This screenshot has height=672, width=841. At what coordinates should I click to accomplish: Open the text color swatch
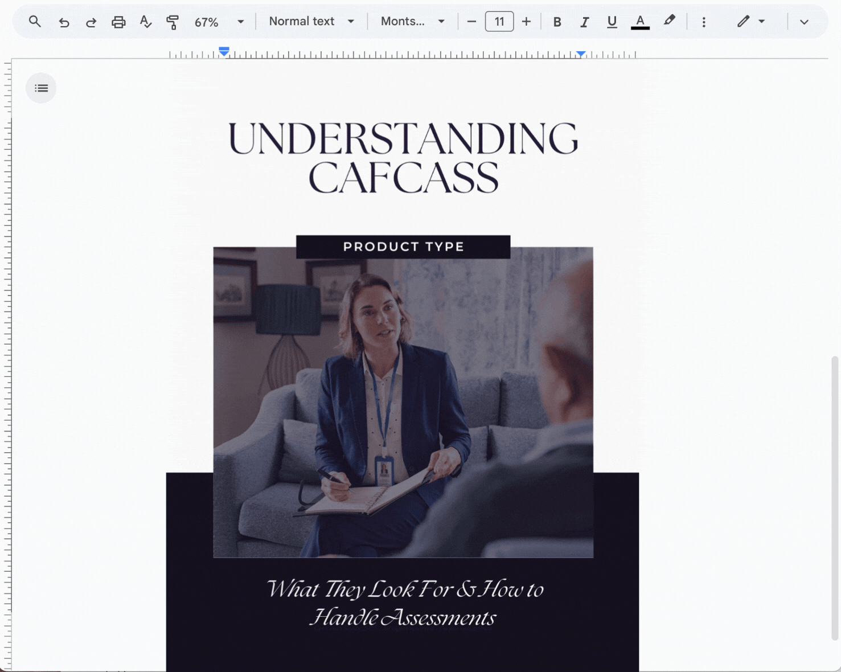point(640,21)
